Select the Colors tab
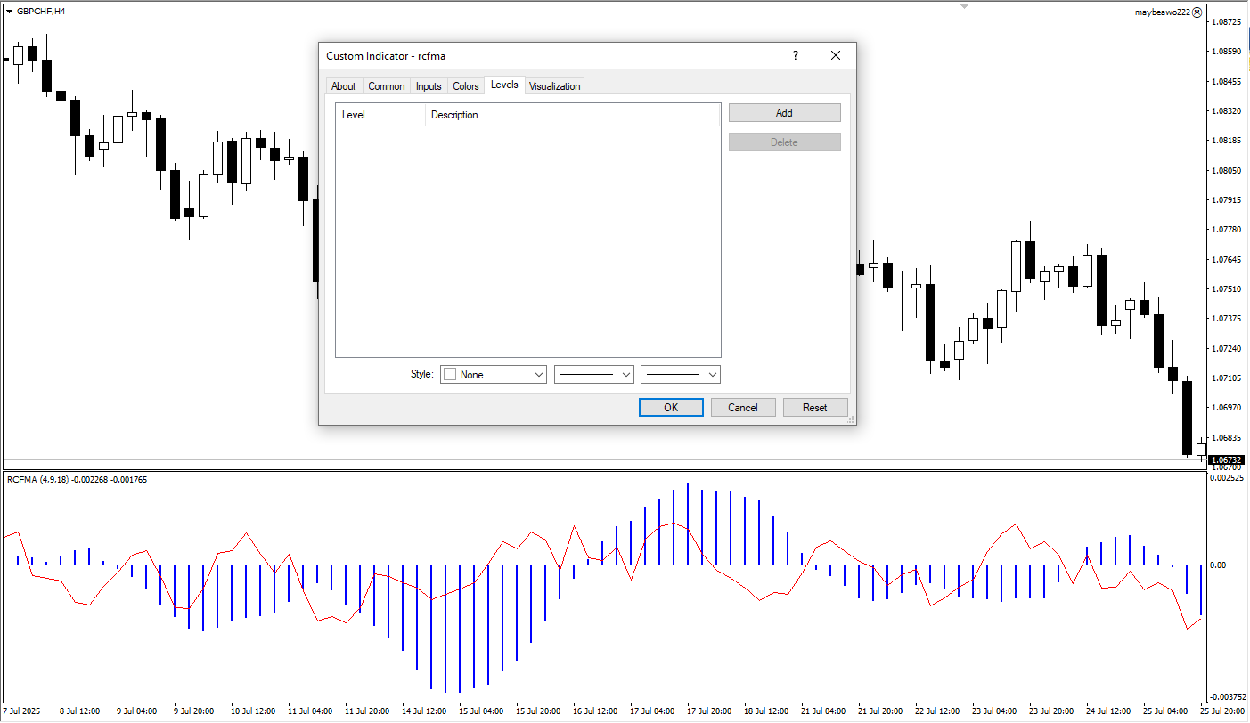 (466, 86)
